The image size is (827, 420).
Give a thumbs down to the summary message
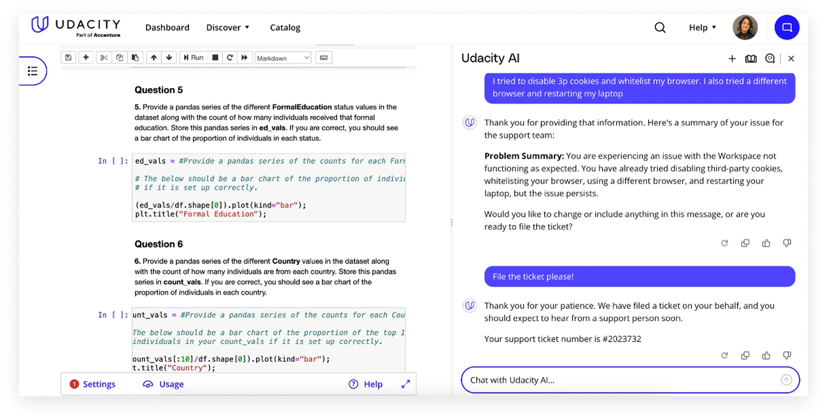[x=787, y=243]
